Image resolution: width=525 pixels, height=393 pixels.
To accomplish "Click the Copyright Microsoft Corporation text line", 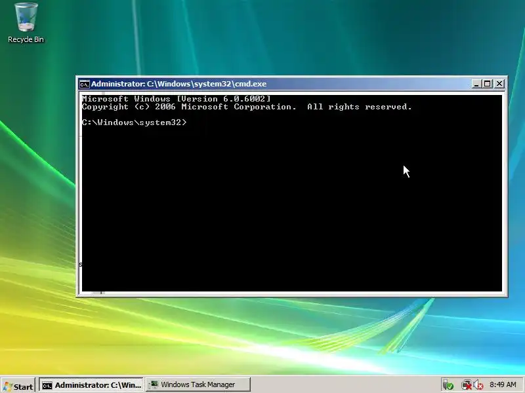I will coord(247,107).
